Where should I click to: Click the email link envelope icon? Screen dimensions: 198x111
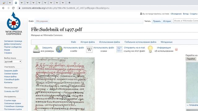(x=119, y=49)
